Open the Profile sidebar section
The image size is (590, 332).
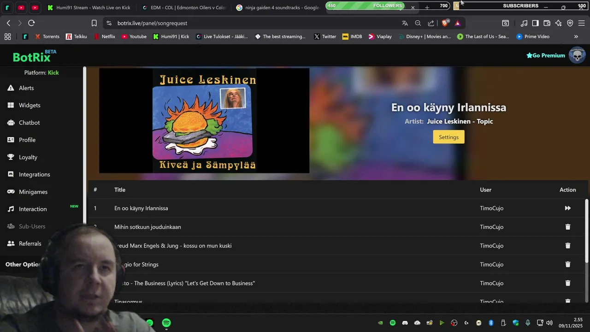click(x=27, y=140)
